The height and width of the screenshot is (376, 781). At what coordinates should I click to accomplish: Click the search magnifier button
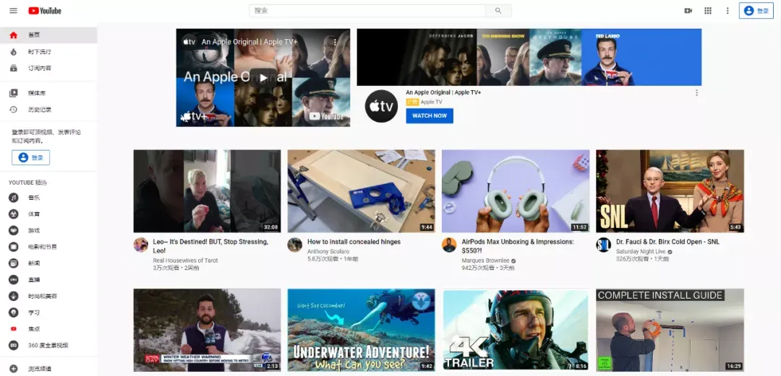(498, 11)
